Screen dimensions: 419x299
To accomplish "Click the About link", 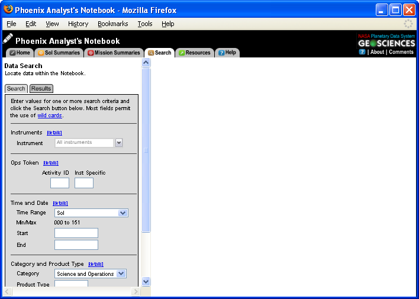I will (377, 52).
